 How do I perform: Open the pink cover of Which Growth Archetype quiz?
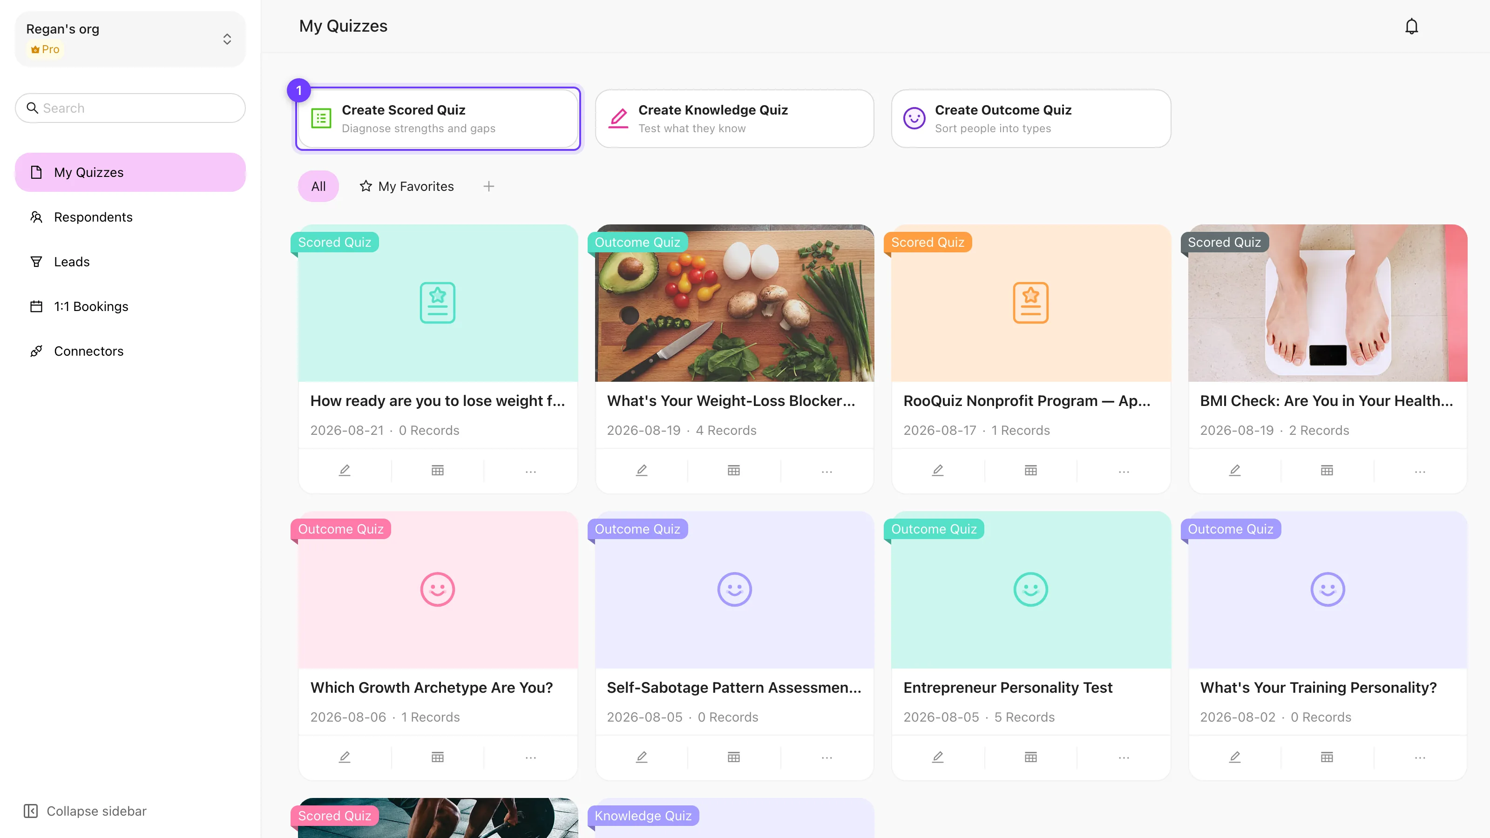tap(438, 590)
